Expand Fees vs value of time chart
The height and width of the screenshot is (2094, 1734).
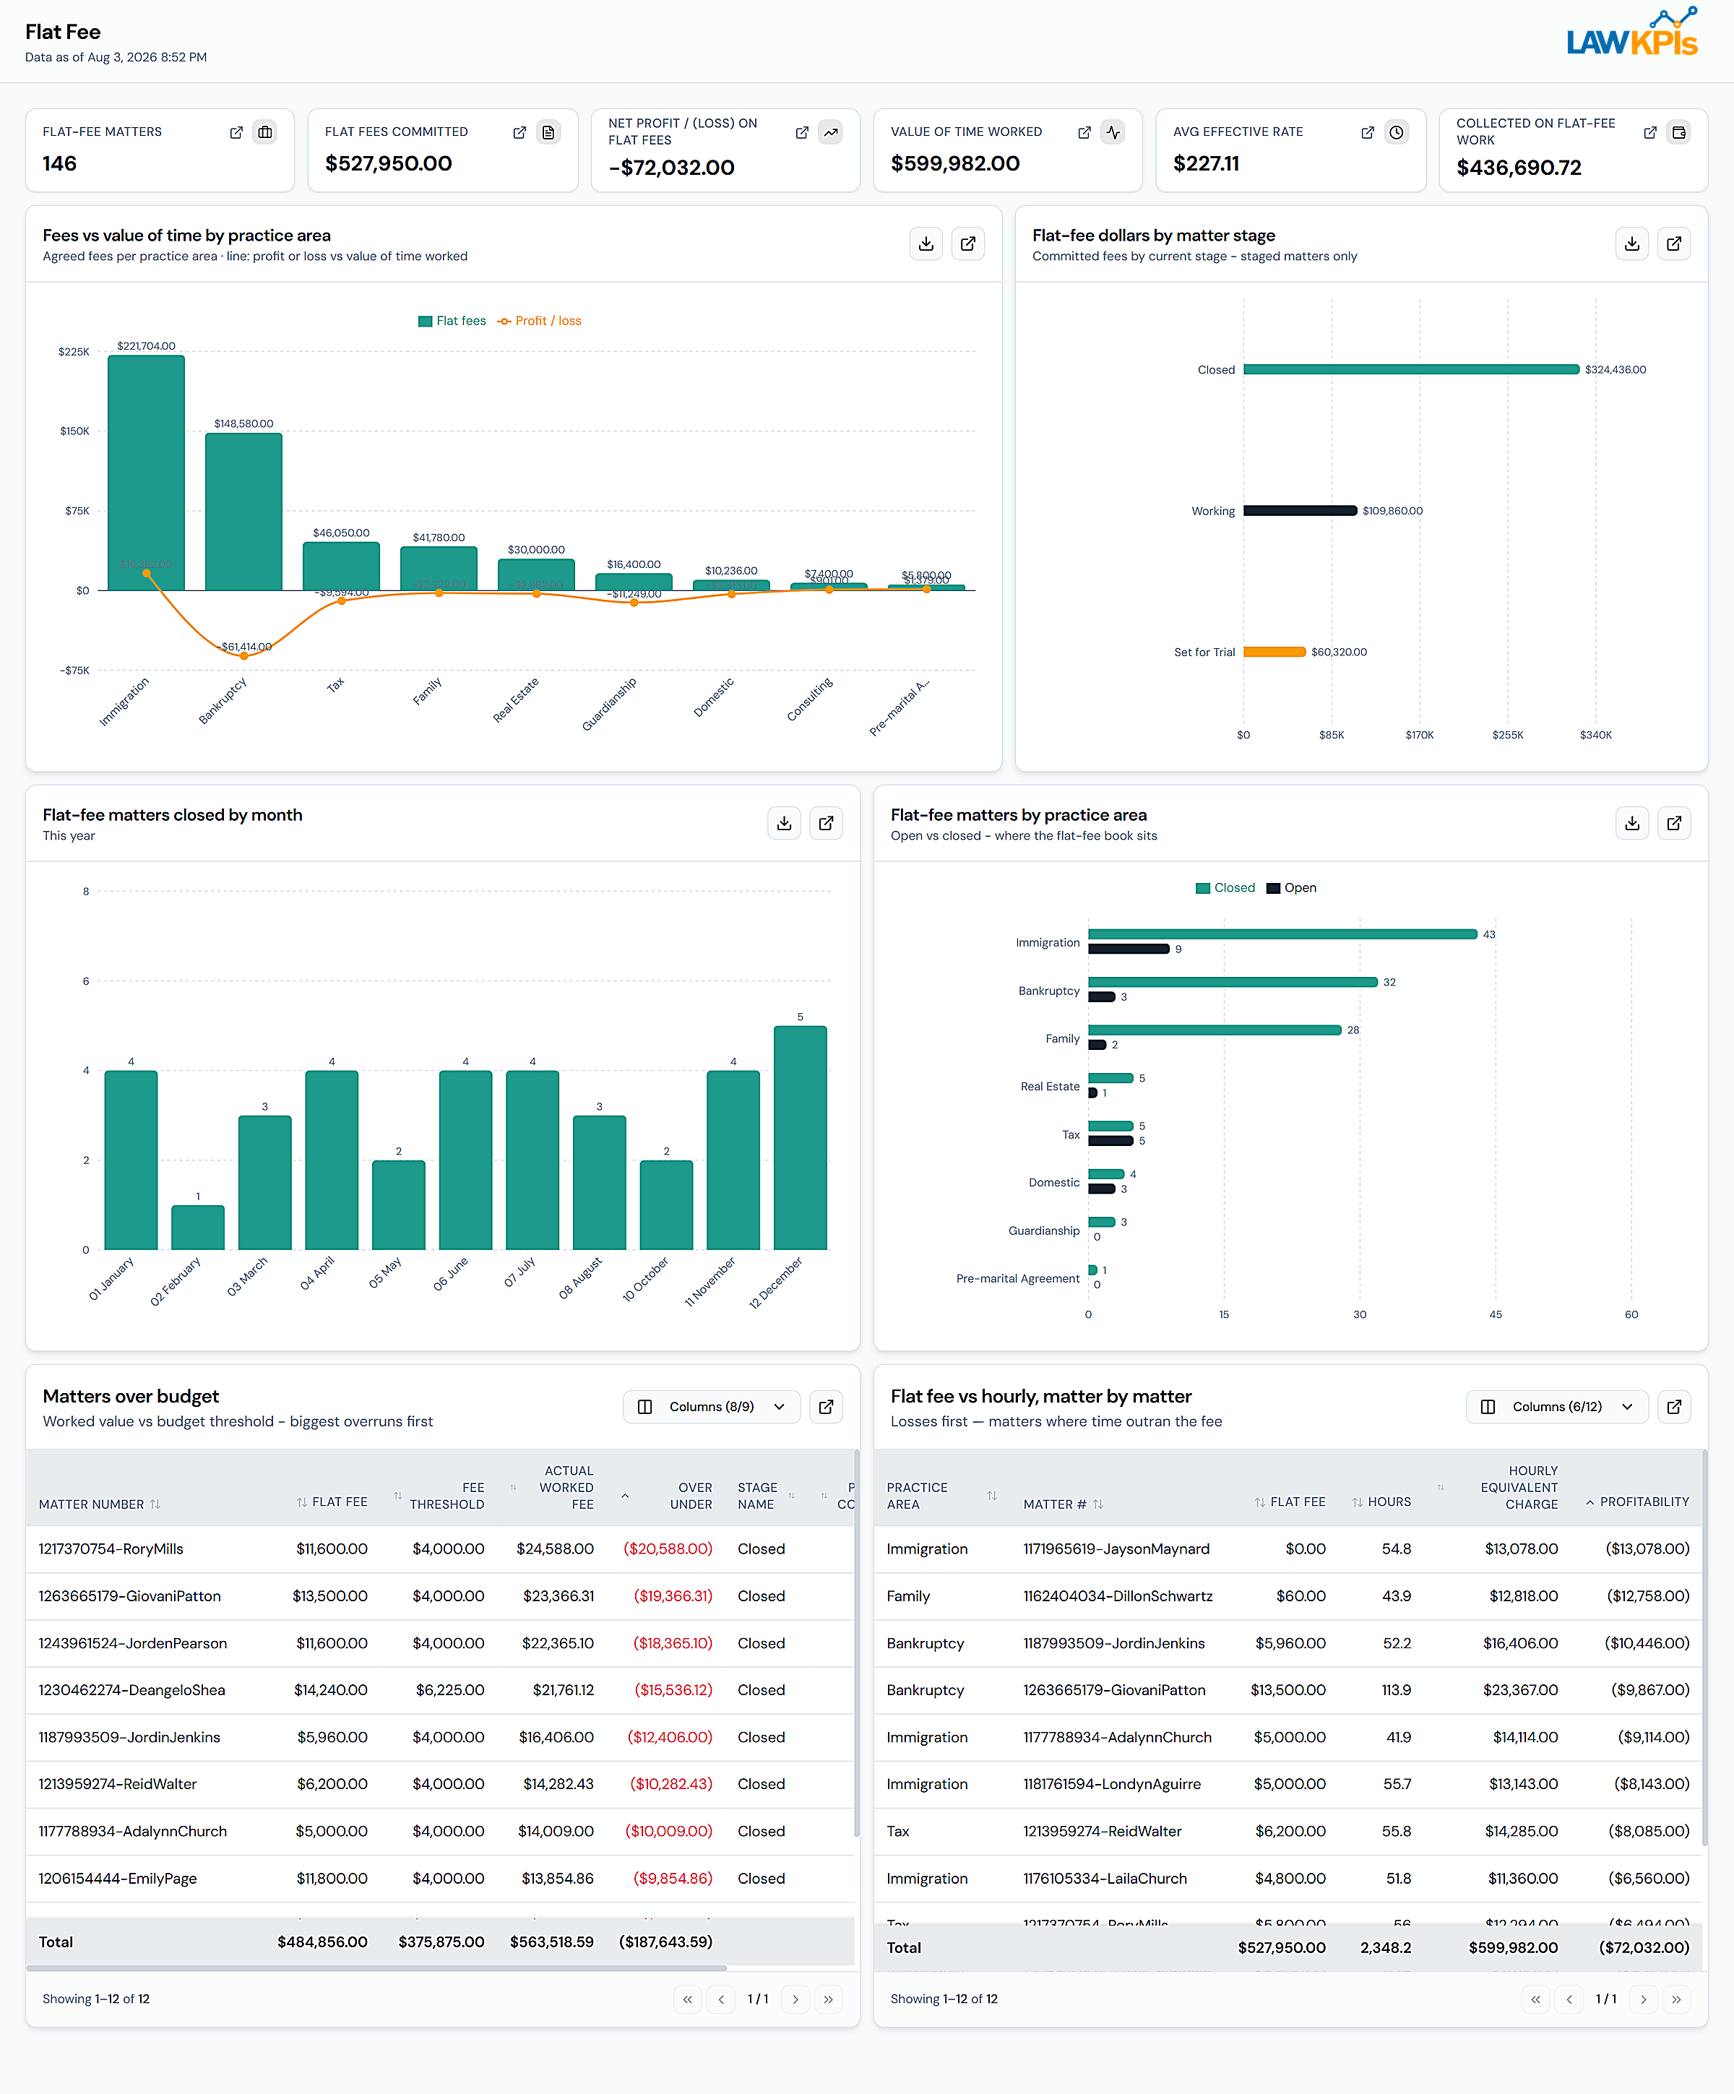968,244
